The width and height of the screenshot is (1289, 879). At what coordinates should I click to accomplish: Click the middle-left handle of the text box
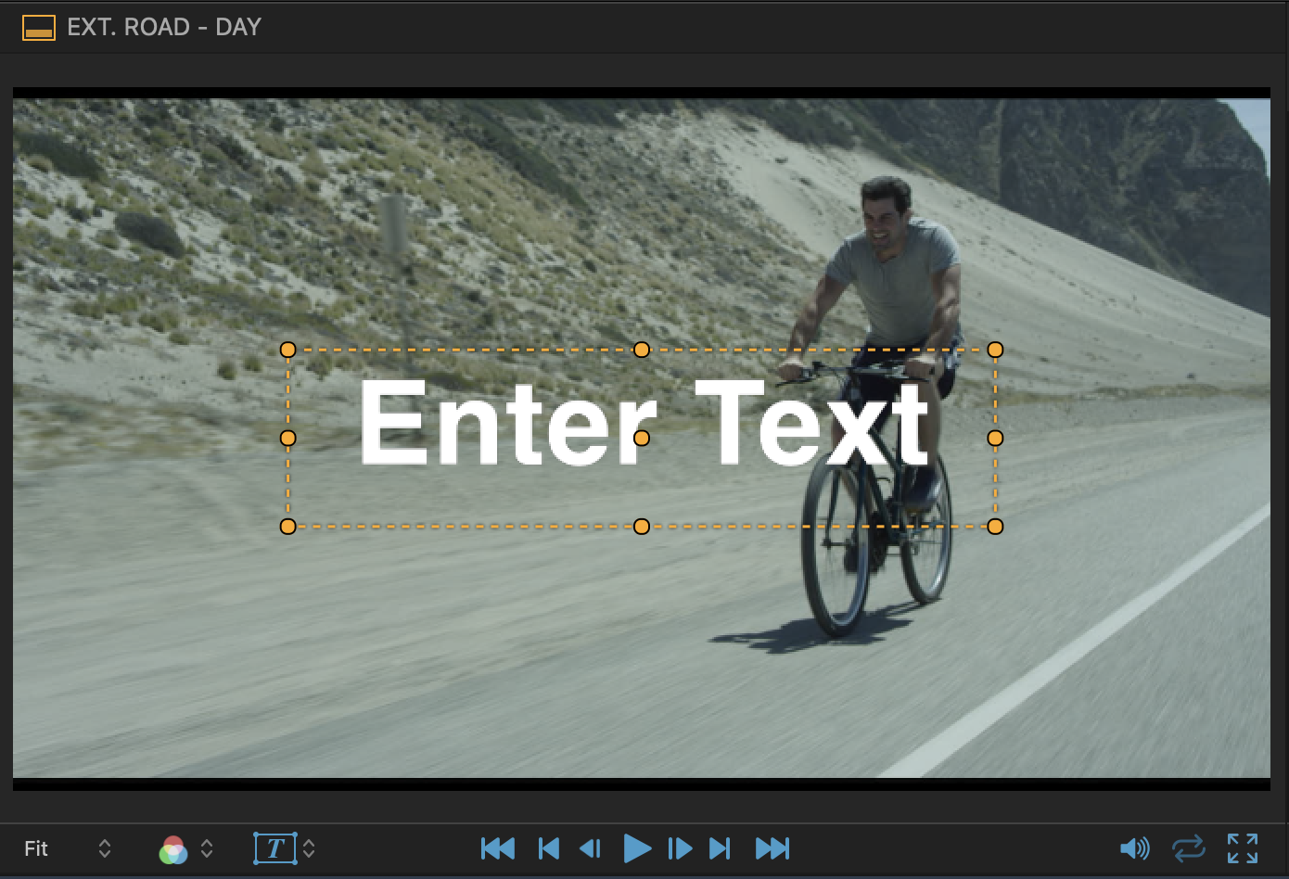[x=287, y=438]
